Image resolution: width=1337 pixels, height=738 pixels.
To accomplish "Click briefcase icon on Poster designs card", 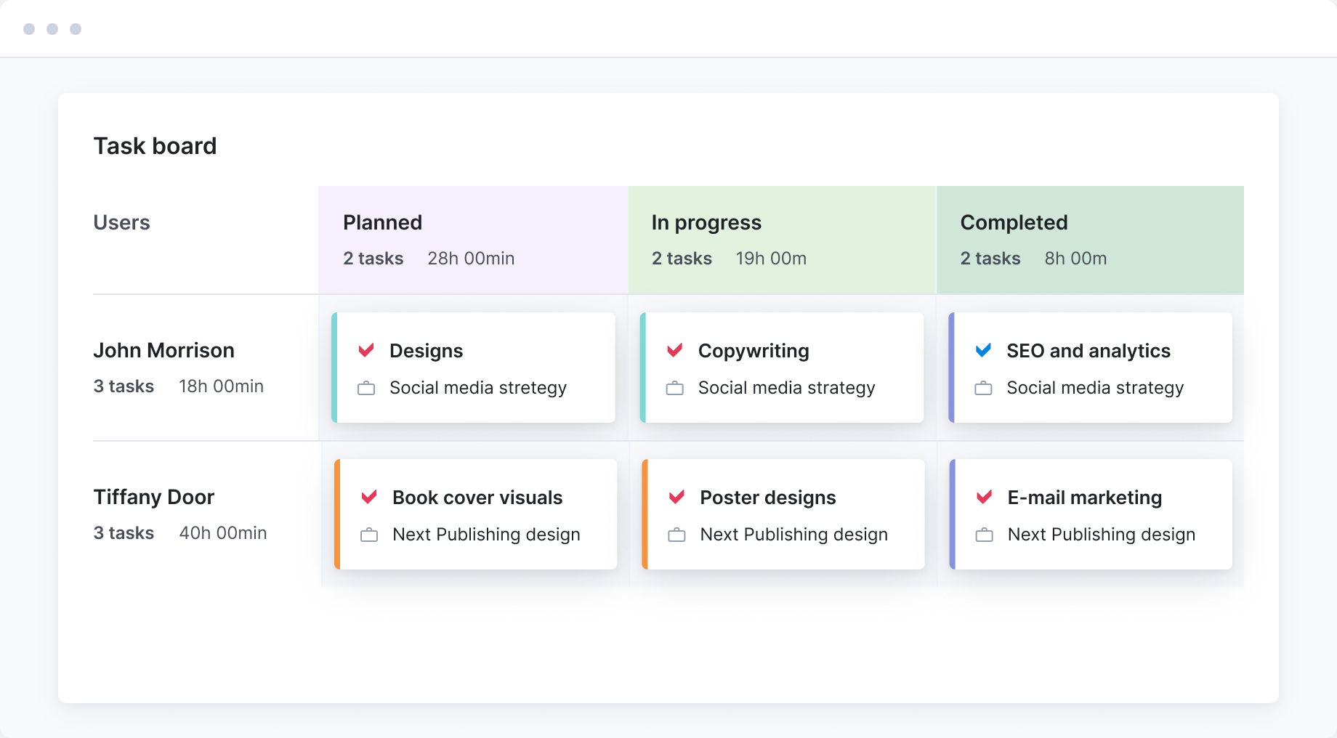I will pos(676,535).
